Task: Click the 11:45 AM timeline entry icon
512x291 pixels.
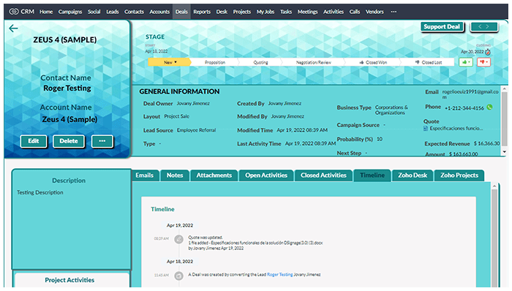Action: pos(178,276)
